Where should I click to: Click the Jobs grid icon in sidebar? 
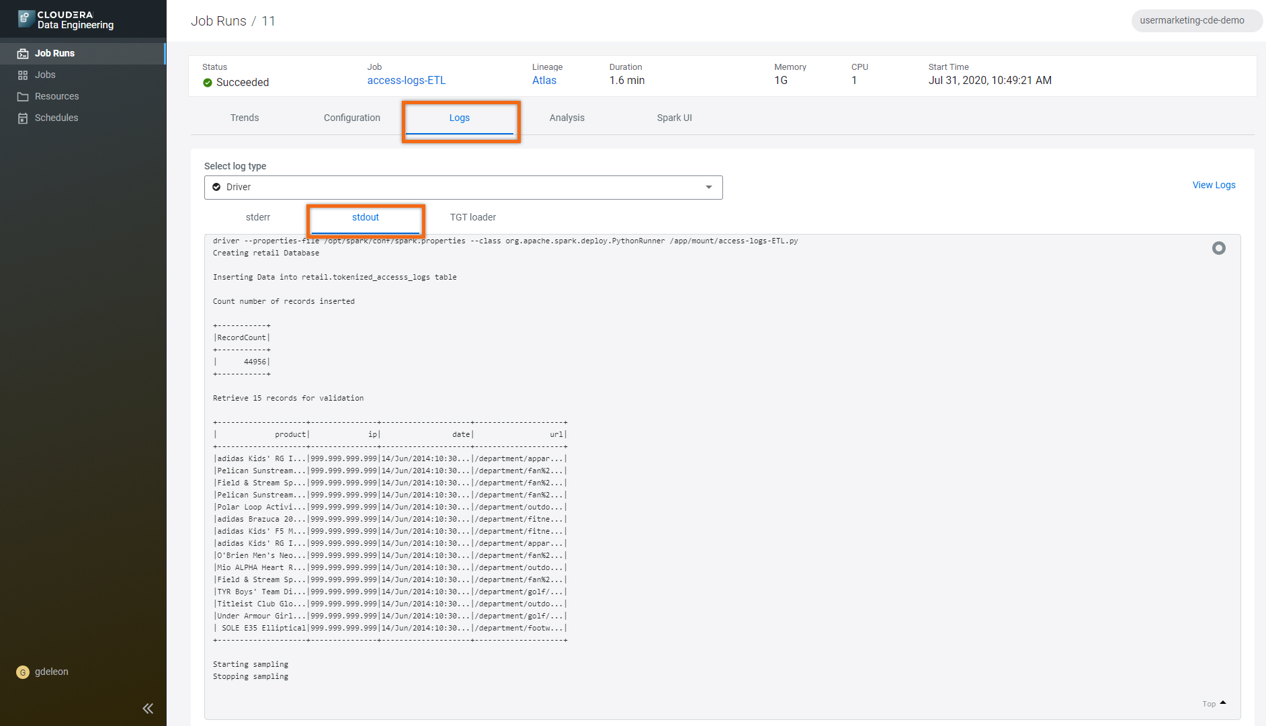click(x=23, y=75)
